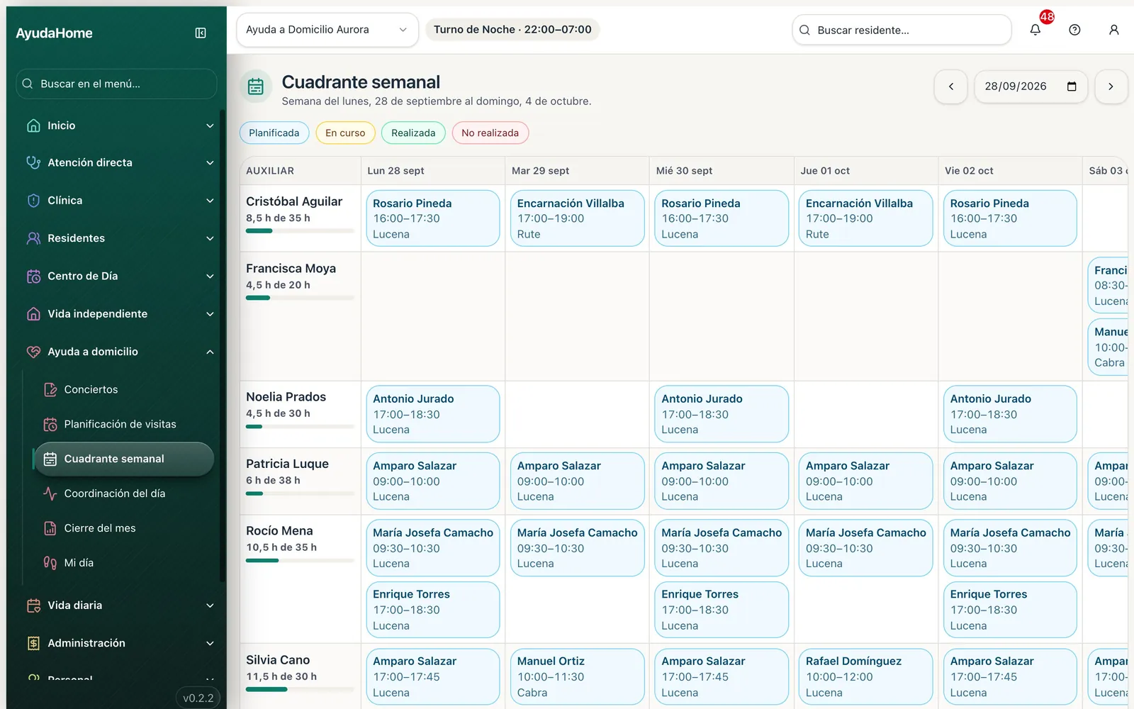Go to Coordinación del día
Image resolution: width=1134 pixels, height=709 pixels.
123,493
